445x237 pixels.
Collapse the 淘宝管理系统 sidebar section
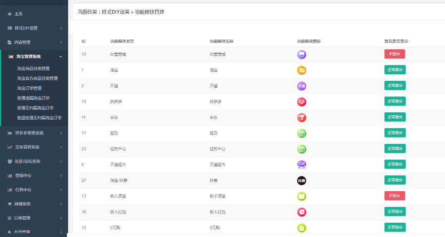(x=34, y=57)
